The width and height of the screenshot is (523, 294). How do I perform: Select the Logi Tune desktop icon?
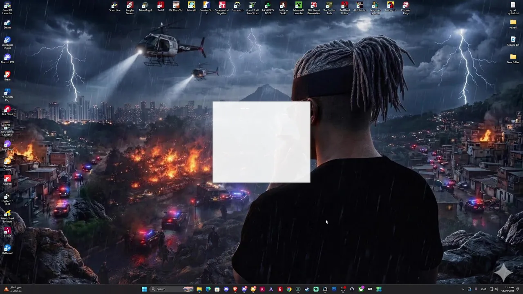(7, 145)
